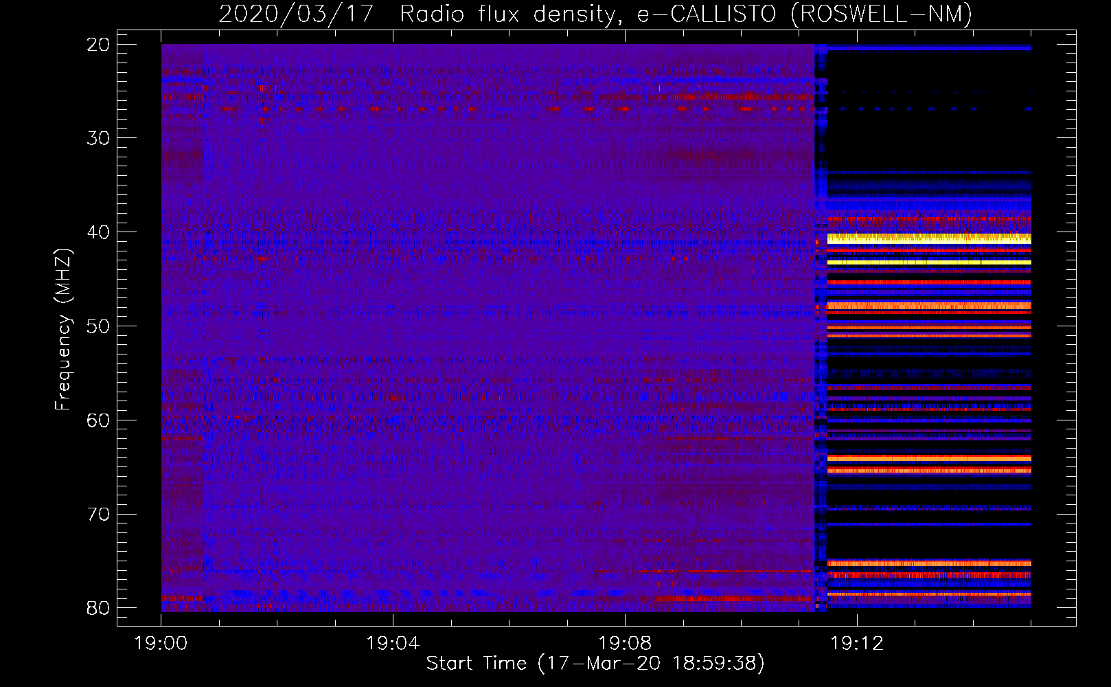Click the 19:08 time tick label
The width and height of the screenshot is (1111, 687).
click(625, 644)
